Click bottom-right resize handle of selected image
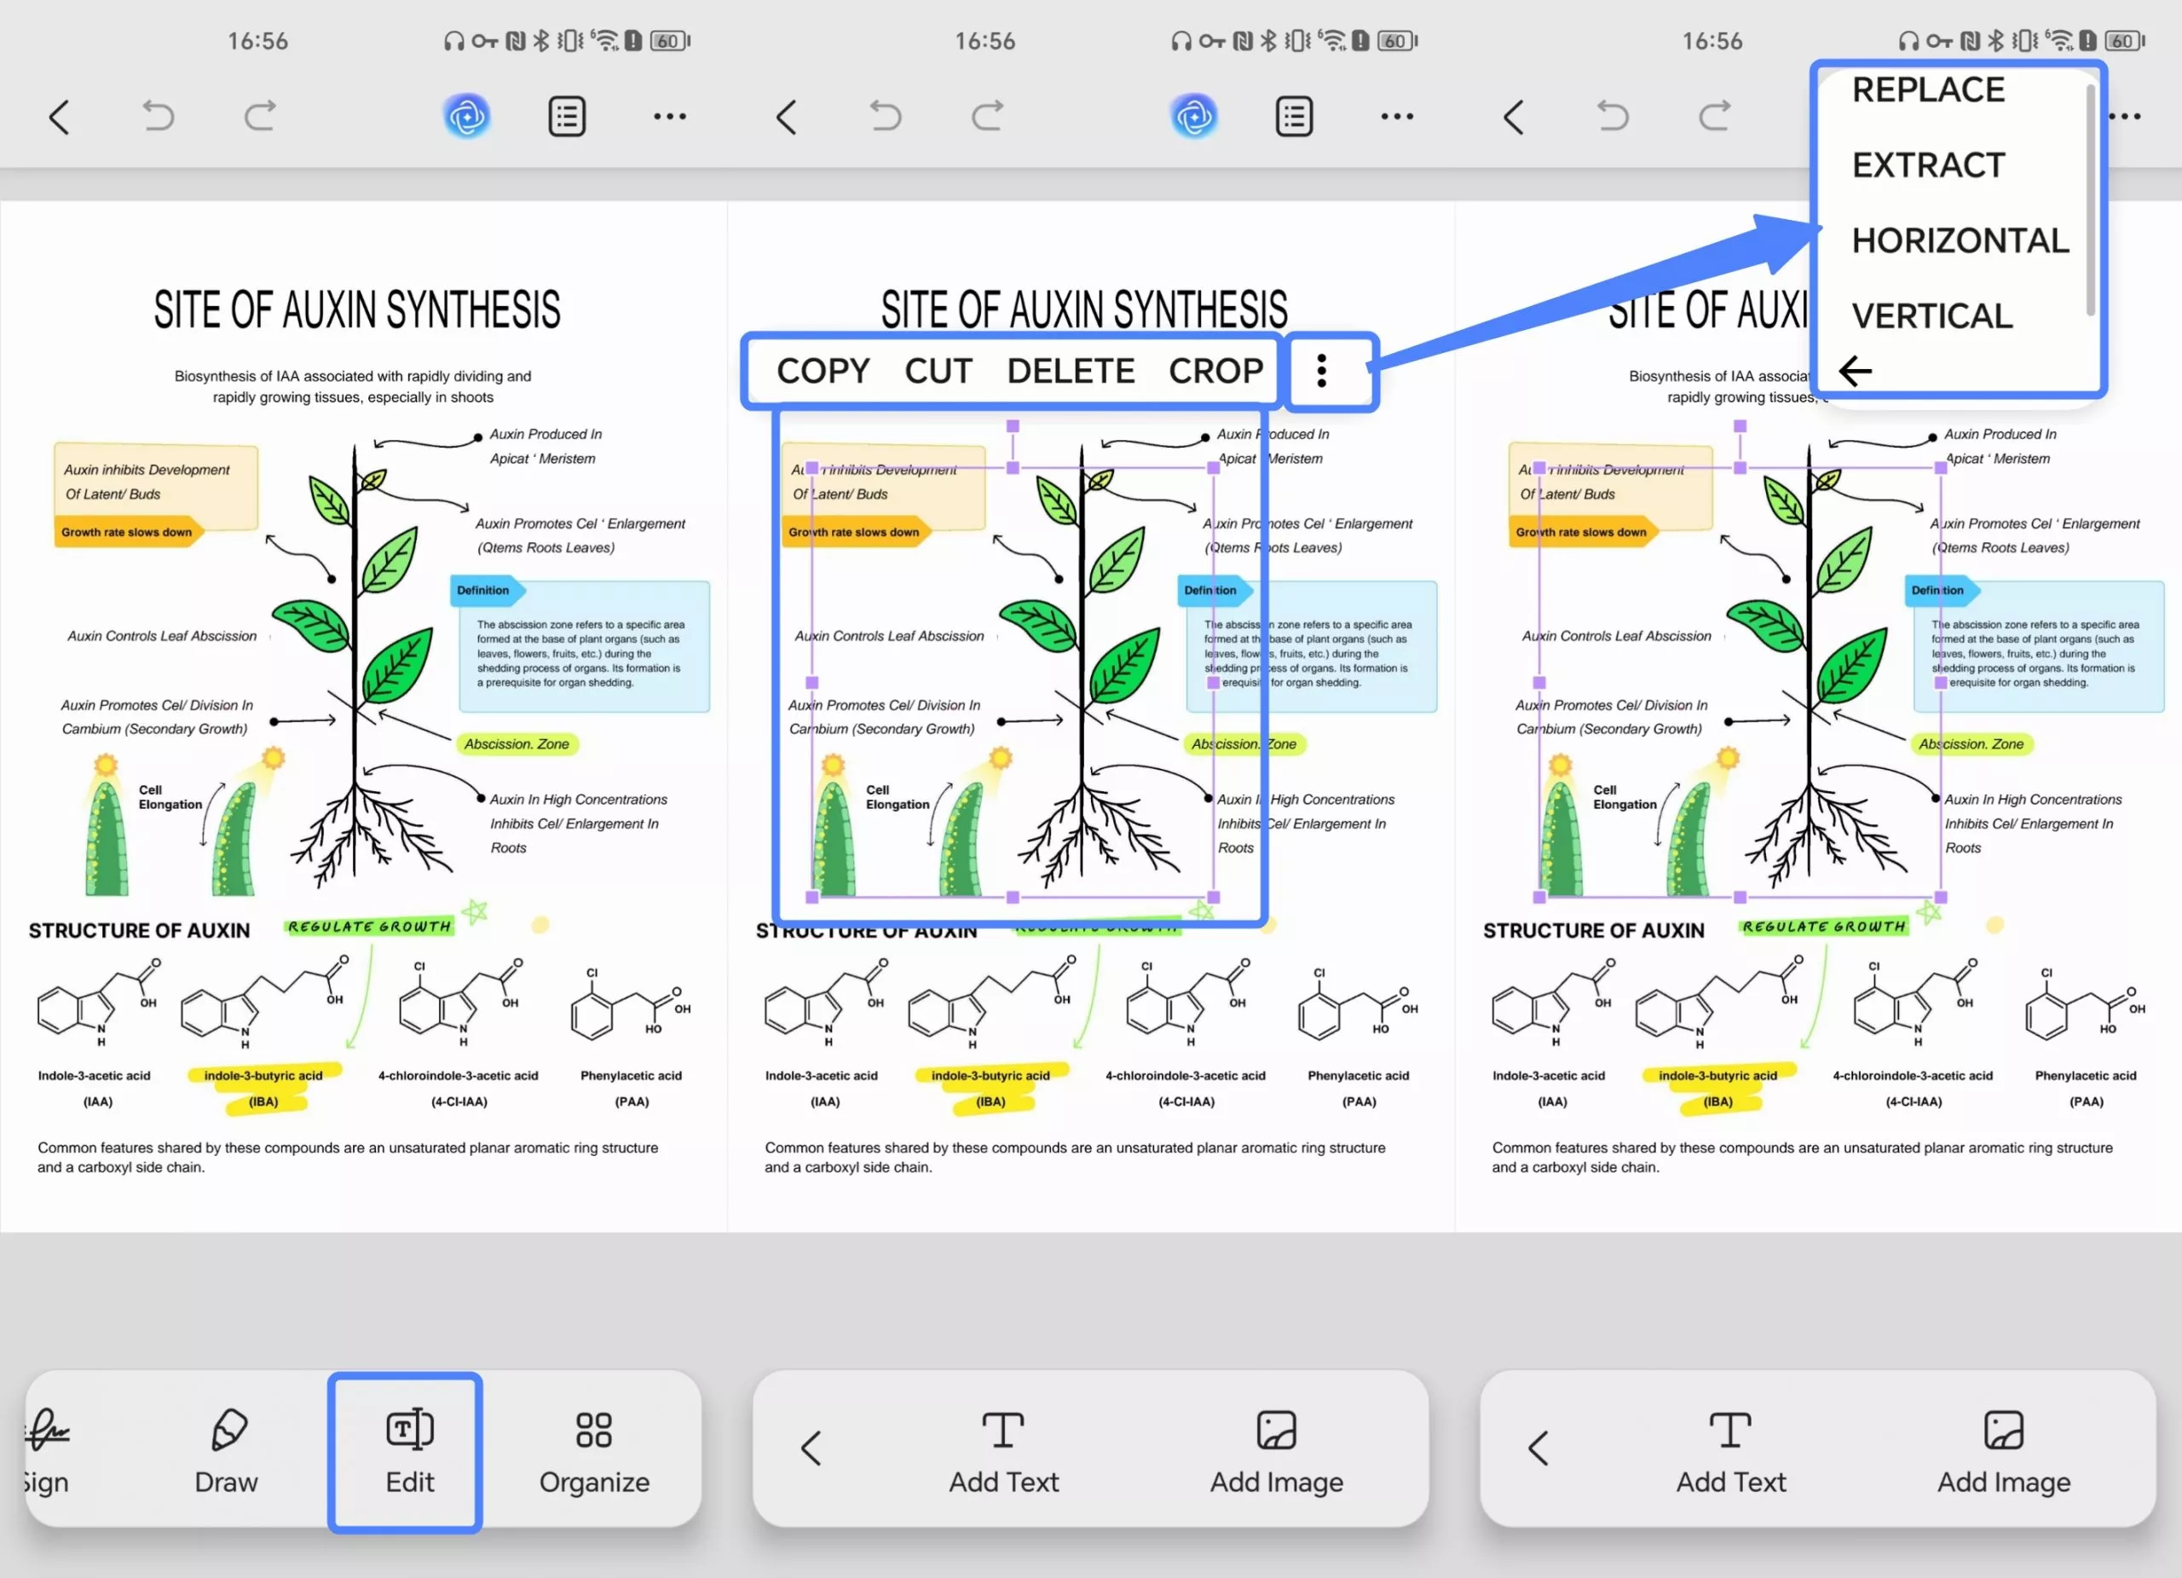The image size is (2182, 1578). coord(1213,897)
